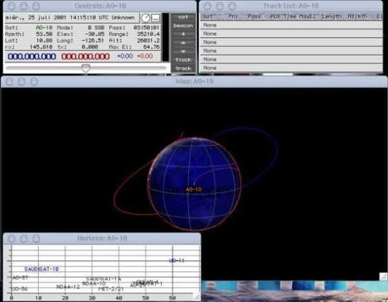Click the up arrow button in Controls
Viewport: 388px width, 302px height.
(x=183, y=43)
